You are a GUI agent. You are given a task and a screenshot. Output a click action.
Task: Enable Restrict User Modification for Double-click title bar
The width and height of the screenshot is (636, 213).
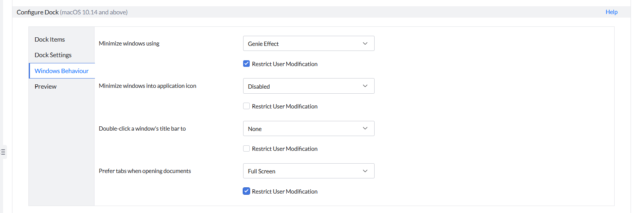[246, 148]
